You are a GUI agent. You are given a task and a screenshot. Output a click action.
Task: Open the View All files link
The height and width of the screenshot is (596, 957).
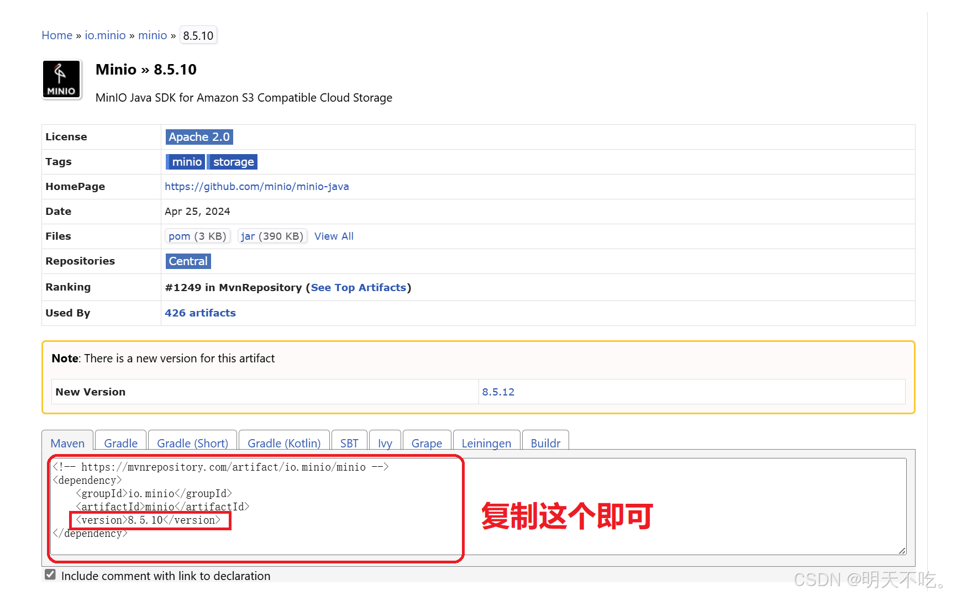point(334,236)
